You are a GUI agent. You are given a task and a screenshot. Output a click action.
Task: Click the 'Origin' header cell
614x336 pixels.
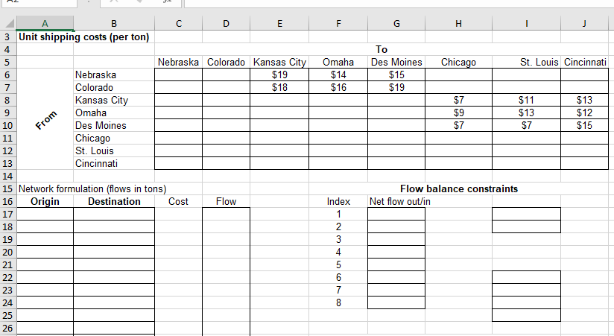point(45,201)
